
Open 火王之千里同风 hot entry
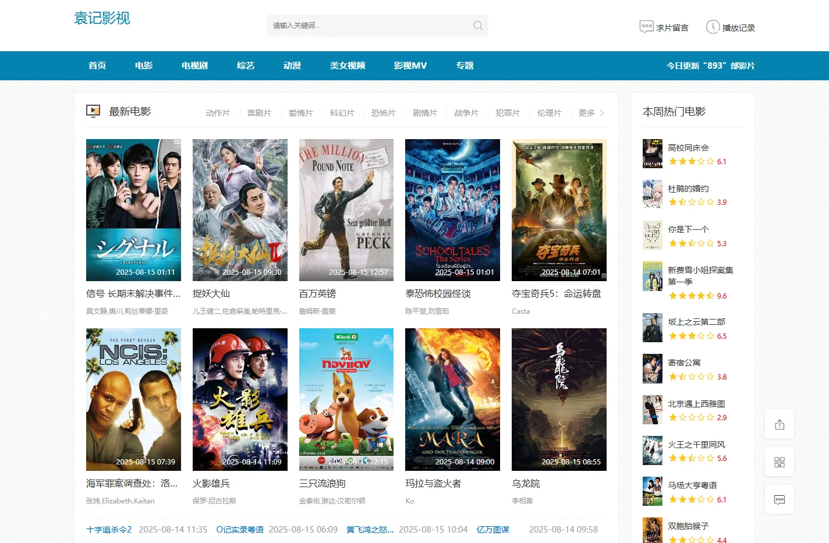click(x=696, y=445)
